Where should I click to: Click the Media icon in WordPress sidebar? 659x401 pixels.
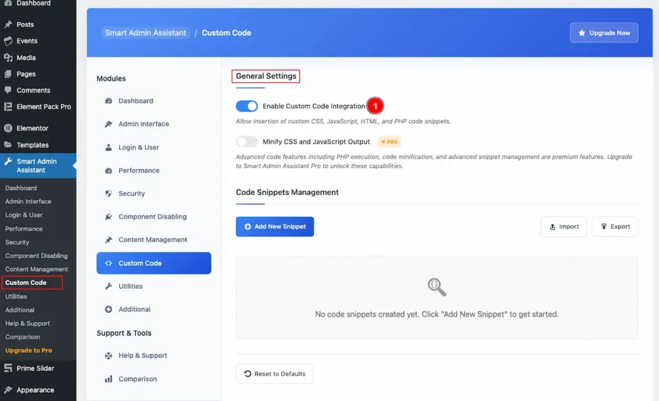coord(8,57)
